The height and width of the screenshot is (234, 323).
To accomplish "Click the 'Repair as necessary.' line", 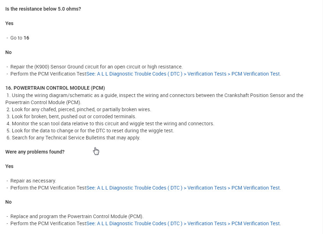I will tap(33, 181).
